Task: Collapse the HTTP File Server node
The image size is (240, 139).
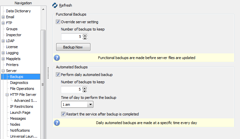Action: click(7, 95)
